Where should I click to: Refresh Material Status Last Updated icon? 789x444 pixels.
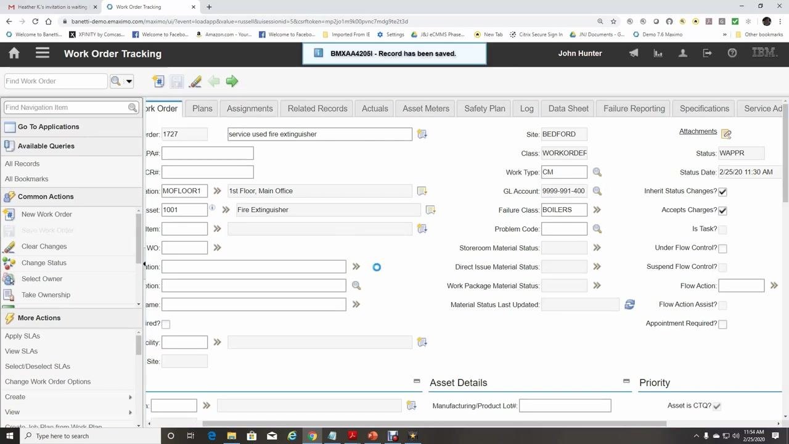(629, 305)
